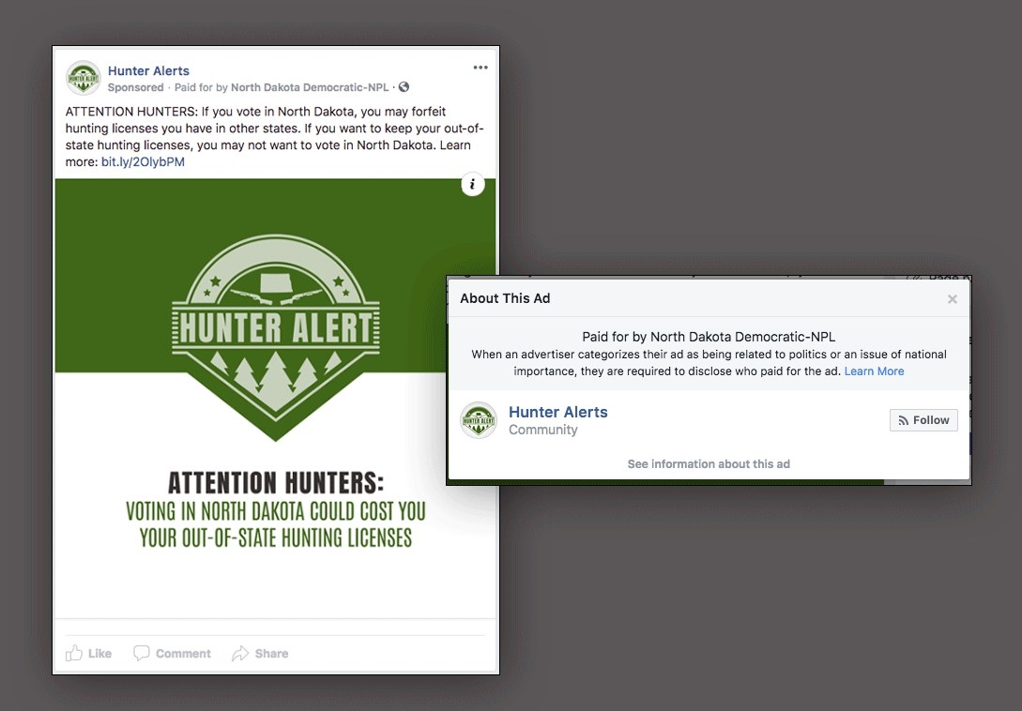Follow the Hunter Alerts community page
The width and height of the screenshot is (1022, 711).
point(923,420)
